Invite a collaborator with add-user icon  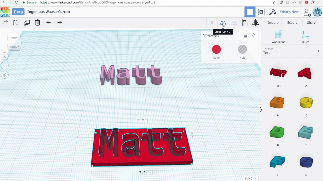click(x=307, y=12)
